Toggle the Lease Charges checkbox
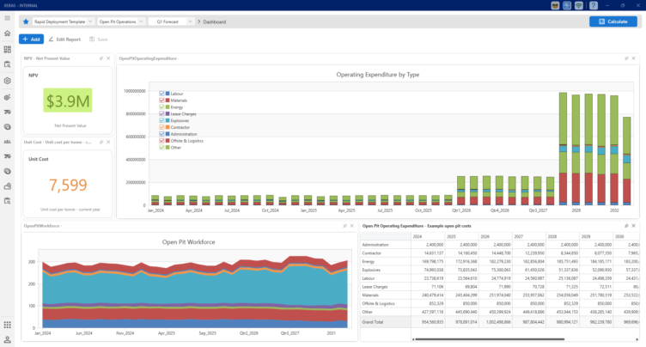 (161, 113)
